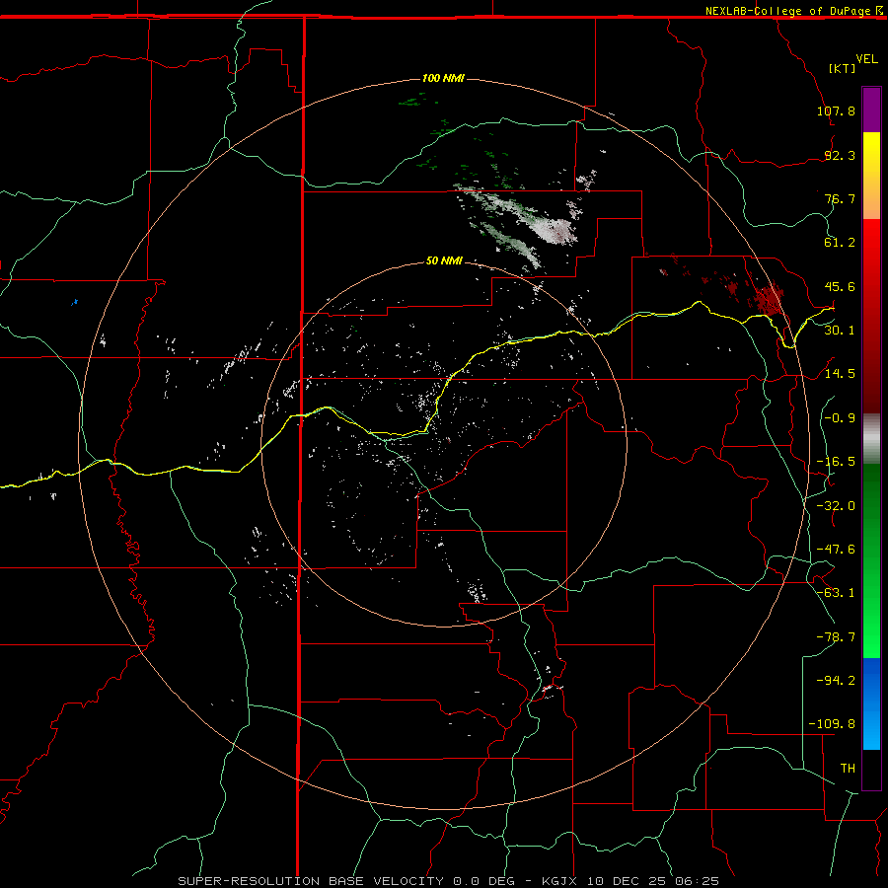The image size is (888, 888).
Task: Click the TH label at the scale bottom
Action: 848,769
